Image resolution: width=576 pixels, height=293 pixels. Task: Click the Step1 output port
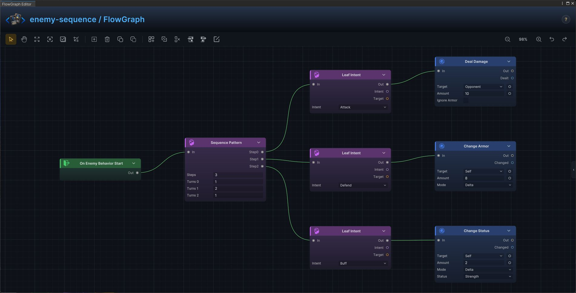tap(262, 159)
